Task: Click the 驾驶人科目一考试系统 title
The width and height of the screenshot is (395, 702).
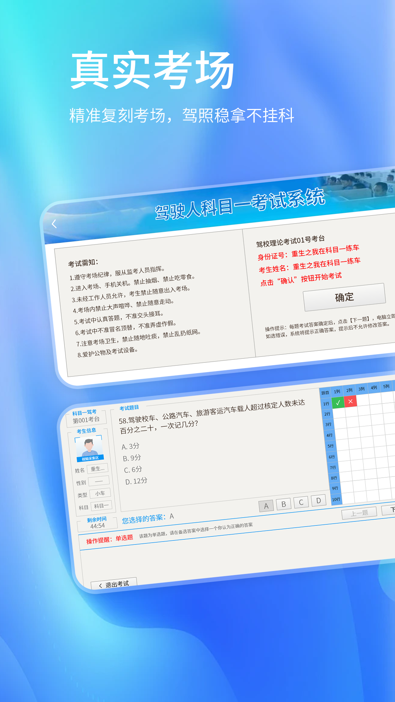Action: pyautogui.click(x=240, y=204)
